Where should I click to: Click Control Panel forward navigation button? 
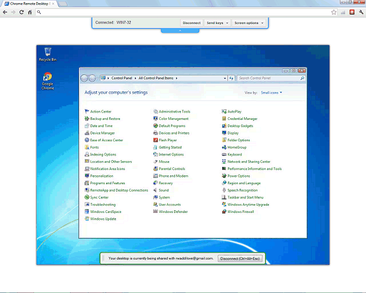coord(92,78)
